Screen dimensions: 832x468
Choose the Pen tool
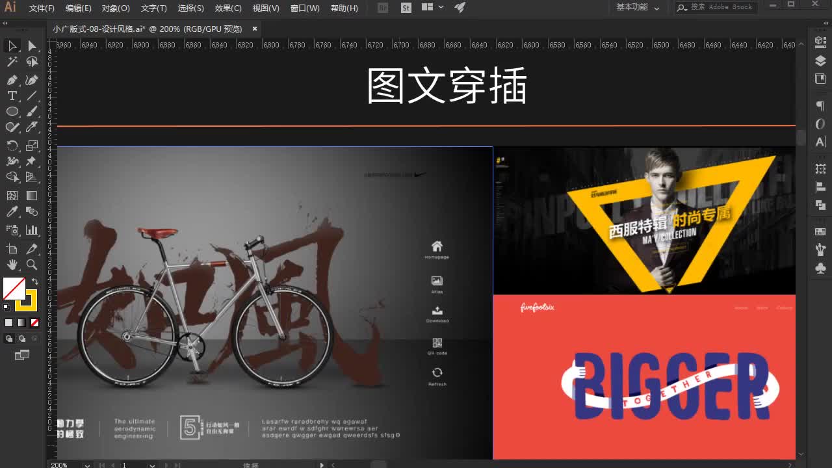coord(12,80)
